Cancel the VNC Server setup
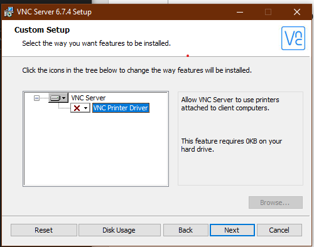314x247 pixels. tap(279, 230)
